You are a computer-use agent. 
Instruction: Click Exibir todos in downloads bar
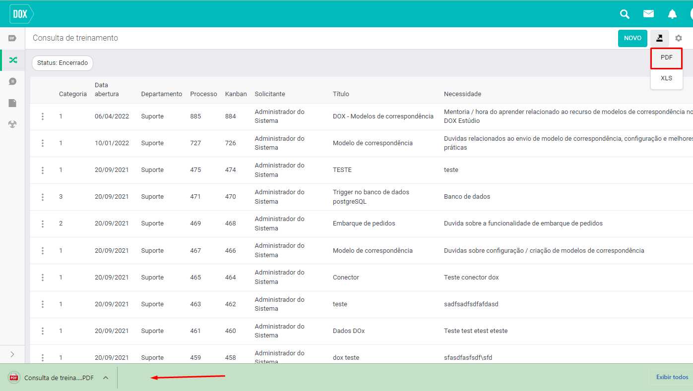[x=672, y=377]
